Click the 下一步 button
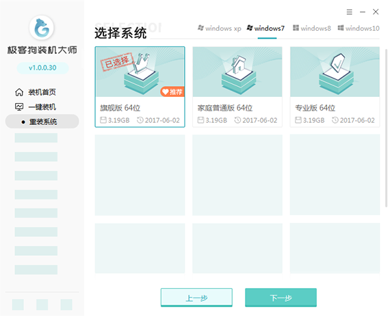Viewport: 390px width, 316px height. [281, 298]
